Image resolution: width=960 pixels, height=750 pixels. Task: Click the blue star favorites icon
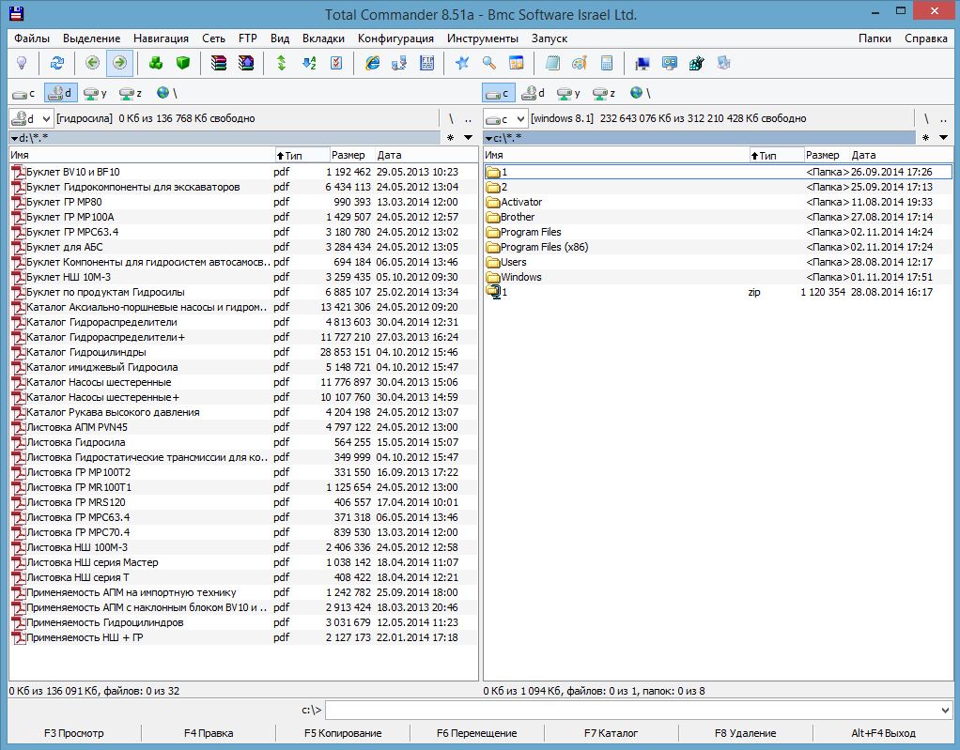tap(461, 63)
